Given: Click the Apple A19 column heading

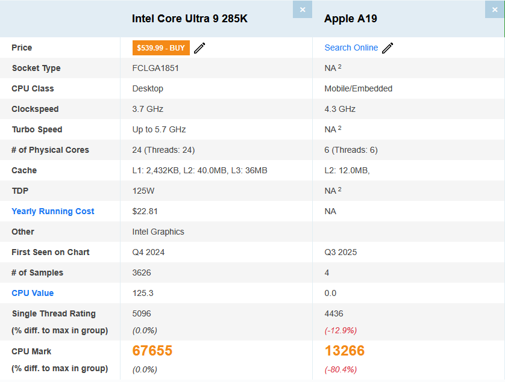Looking at the screenshot, I should tap(351, 19).
